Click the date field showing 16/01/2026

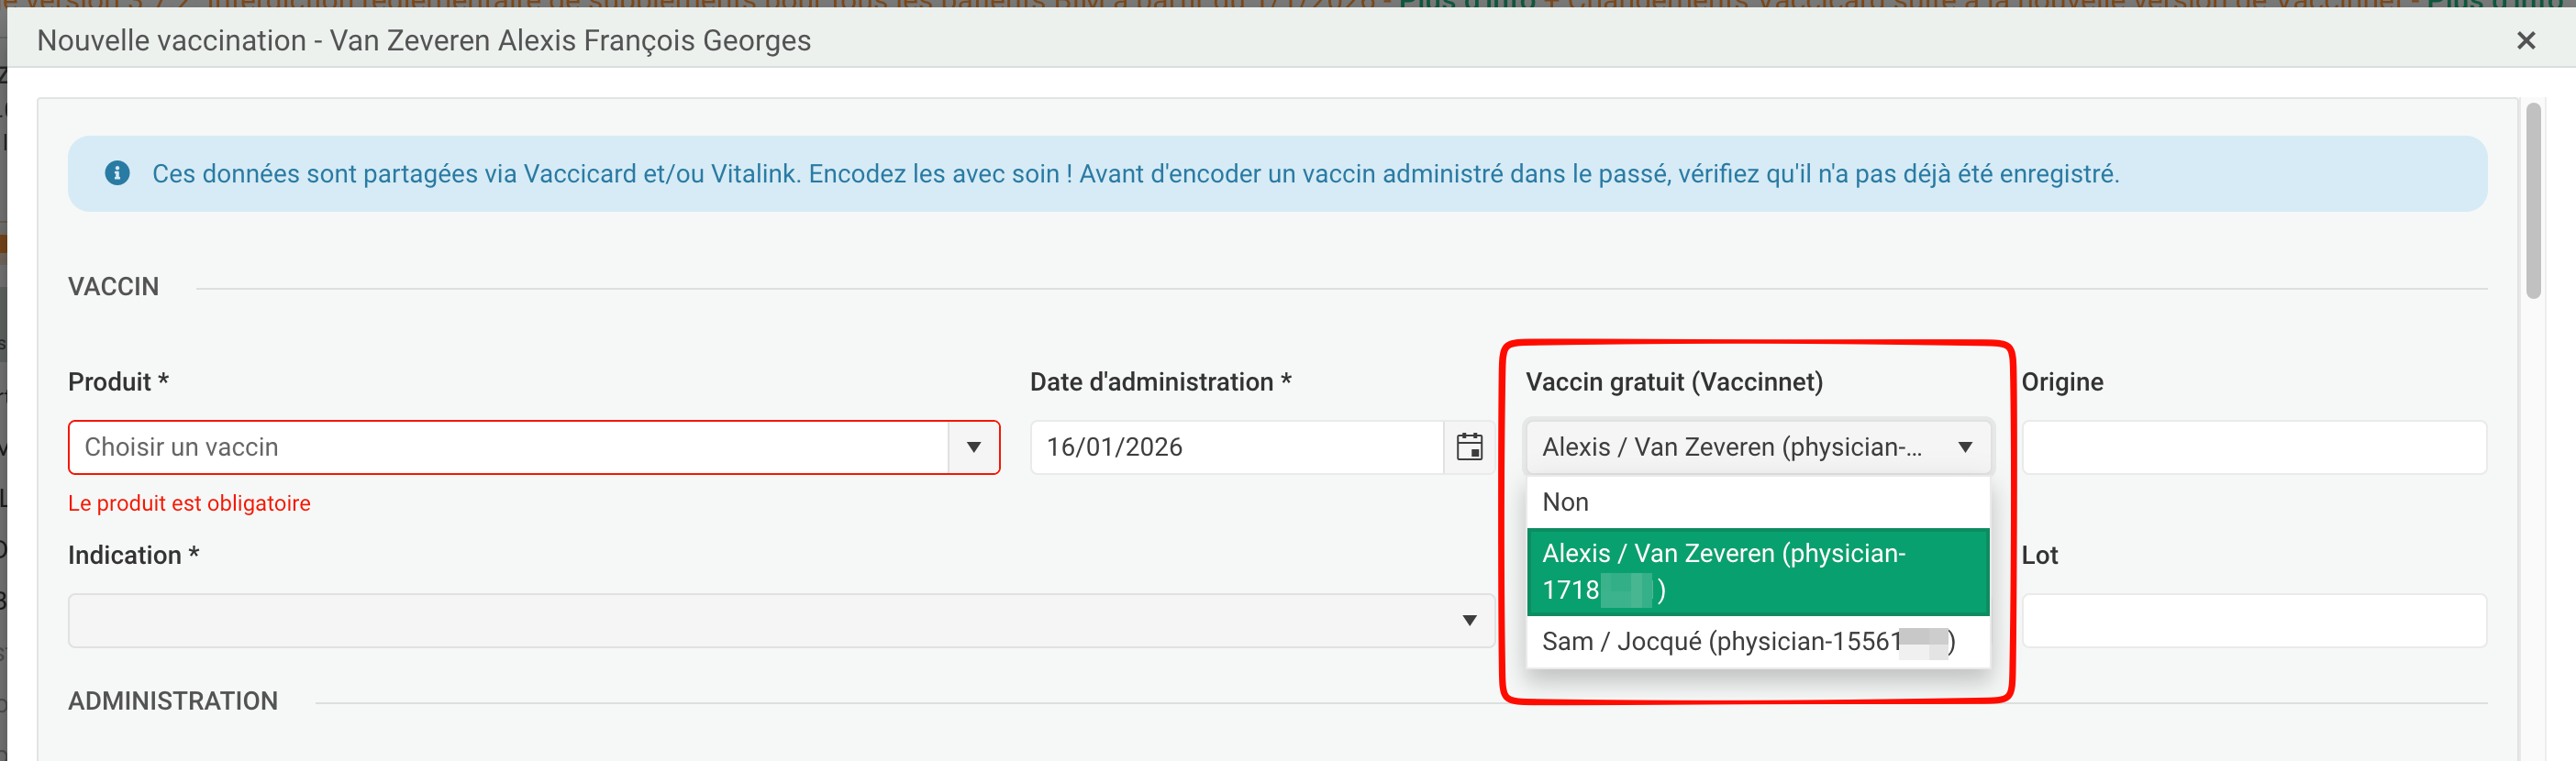pyautogui.click(x=1235, y=447)
